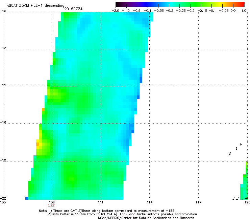Click the positive 1.0 color scale label
This screenshot has height=220, width=250.
pos(244,11)
